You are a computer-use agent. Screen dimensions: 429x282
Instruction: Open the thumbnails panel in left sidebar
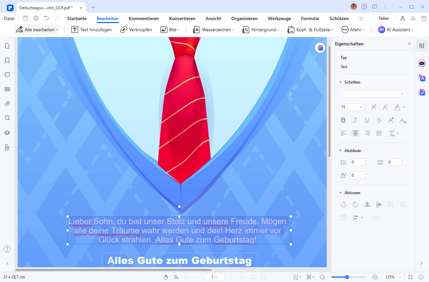pos(7,46)
